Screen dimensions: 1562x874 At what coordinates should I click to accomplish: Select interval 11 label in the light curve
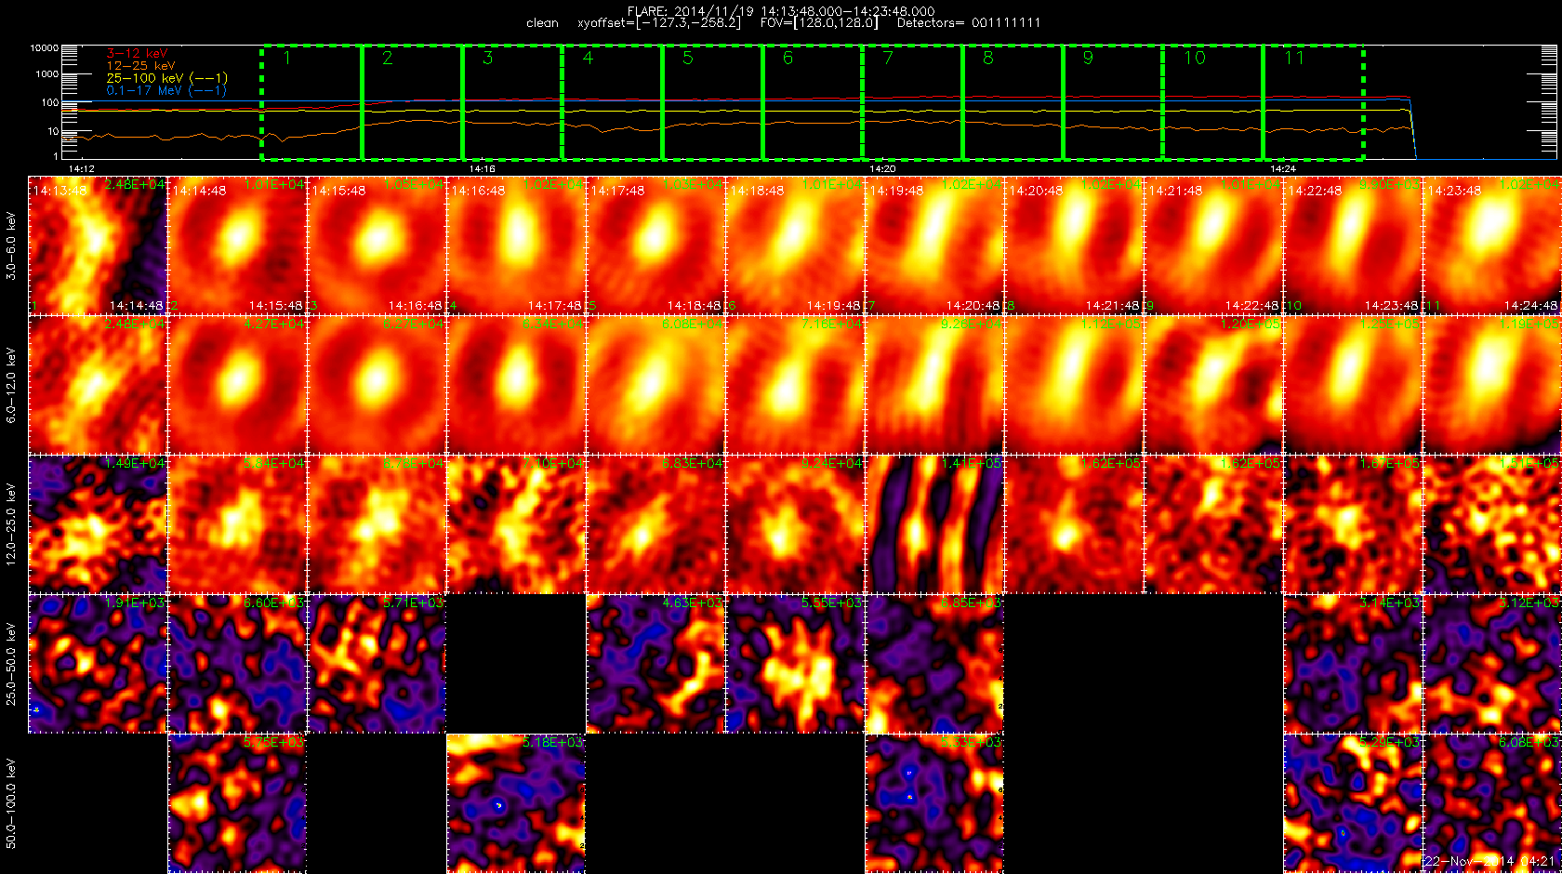(1294, 58)
